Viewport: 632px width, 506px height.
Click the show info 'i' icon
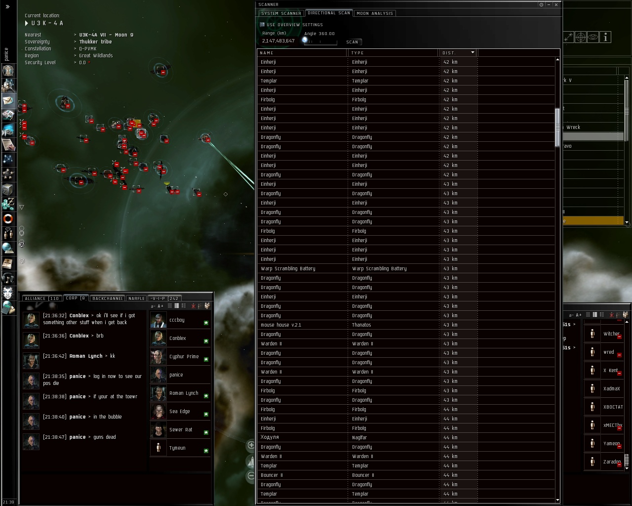pos(605,37)
